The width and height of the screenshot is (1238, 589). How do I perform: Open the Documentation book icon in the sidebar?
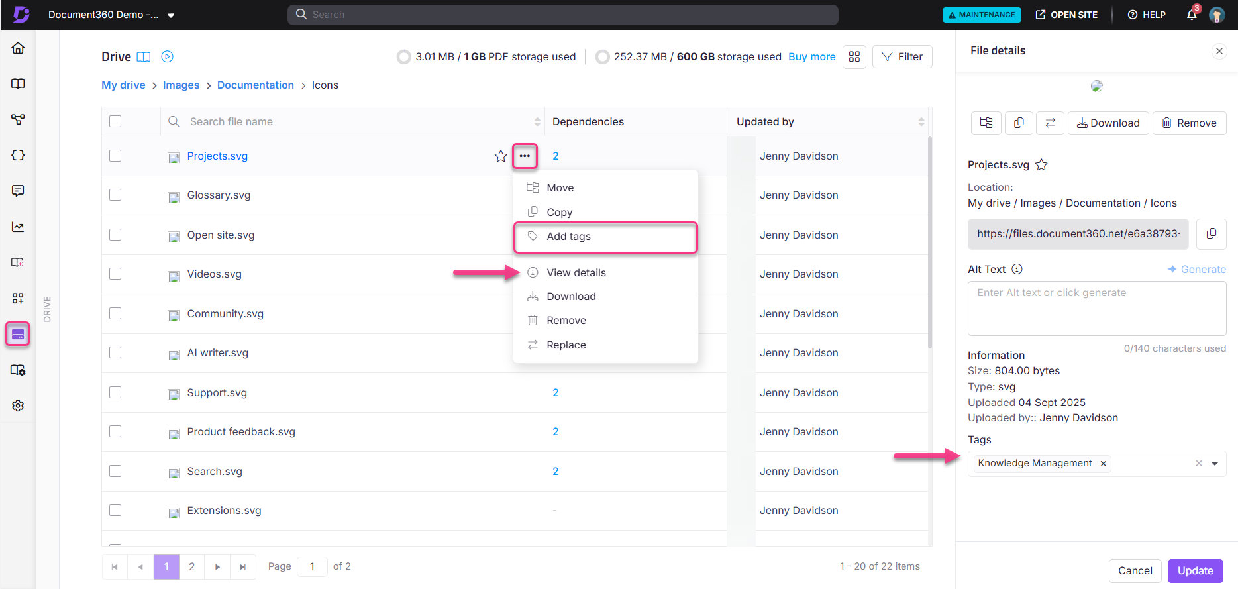click(x=18, y=83)
